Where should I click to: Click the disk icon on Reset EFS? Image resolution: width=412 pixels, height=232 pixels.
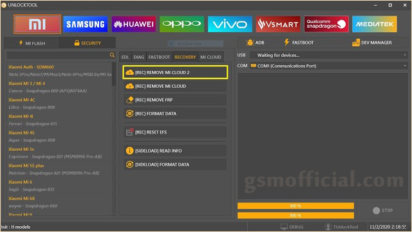[x=129, y=132]
